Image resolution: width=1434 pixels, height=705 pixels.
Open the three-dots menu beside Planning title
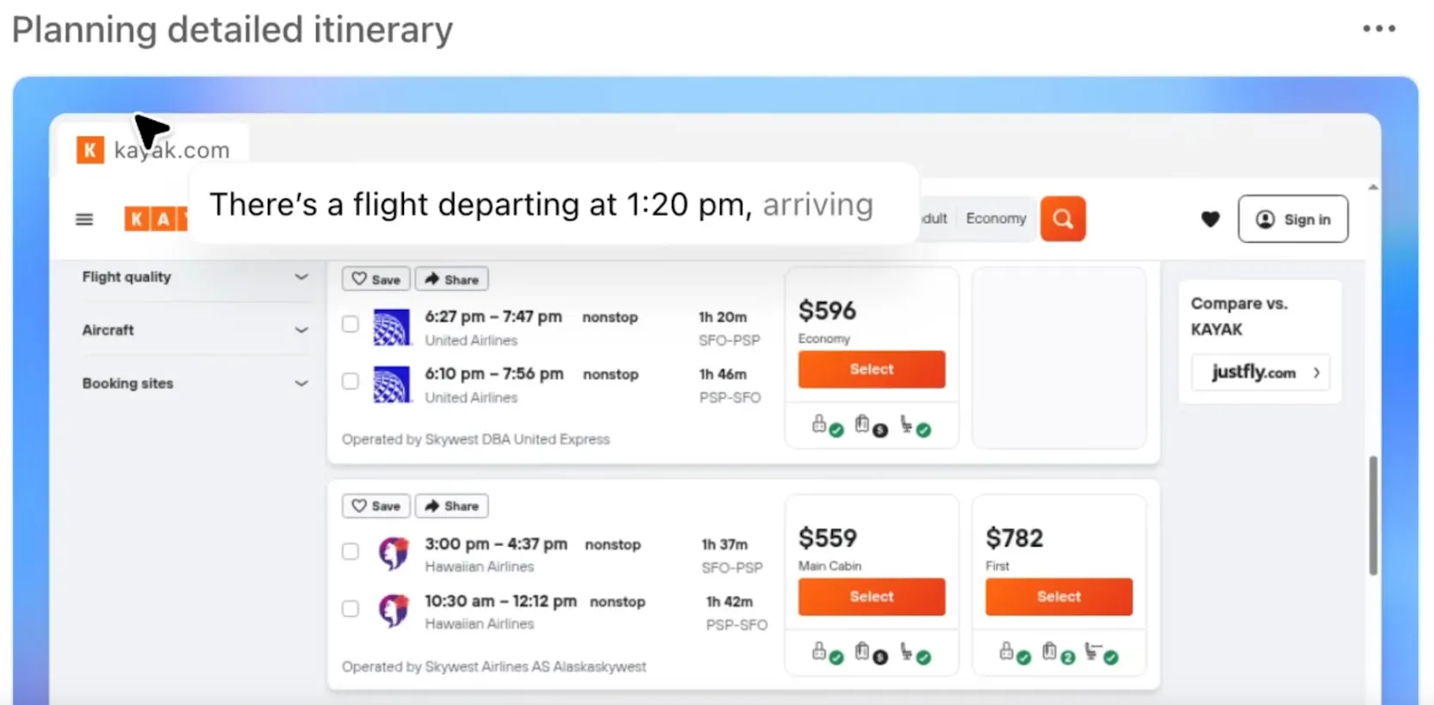point(1379,28)
